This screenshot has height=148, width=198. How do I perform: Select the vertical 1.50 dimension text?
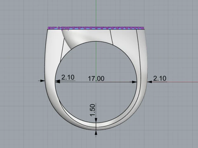[92, 110]
